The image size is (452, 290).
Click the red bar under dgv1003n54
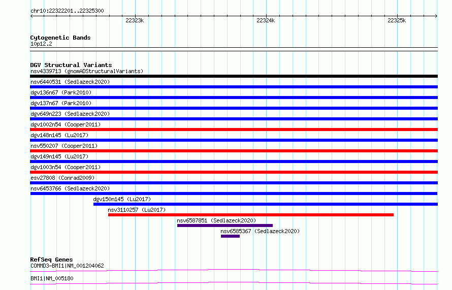point(234,172)
